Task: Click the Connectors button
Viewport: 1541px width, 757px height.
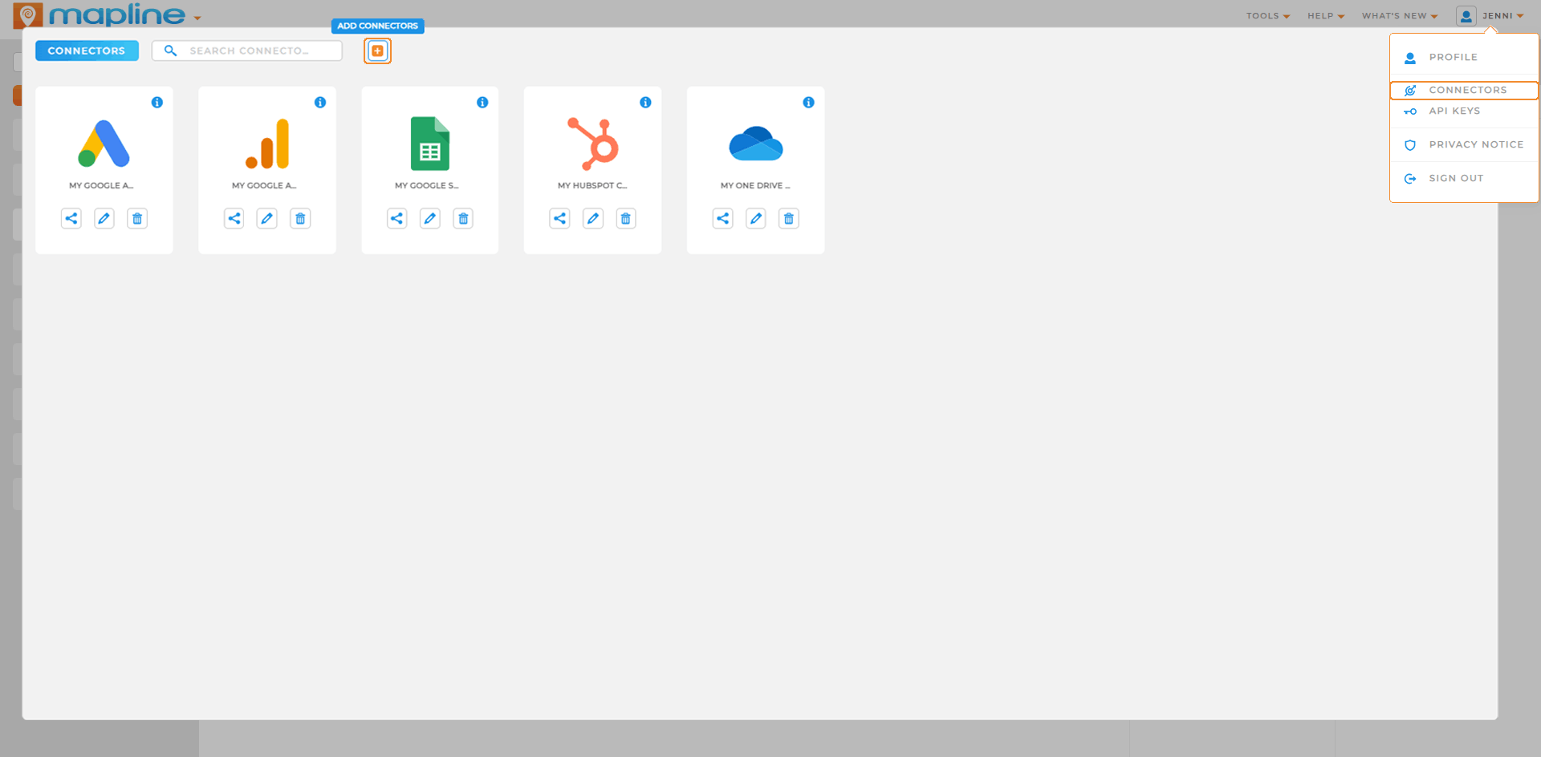Action: (87, 50)
